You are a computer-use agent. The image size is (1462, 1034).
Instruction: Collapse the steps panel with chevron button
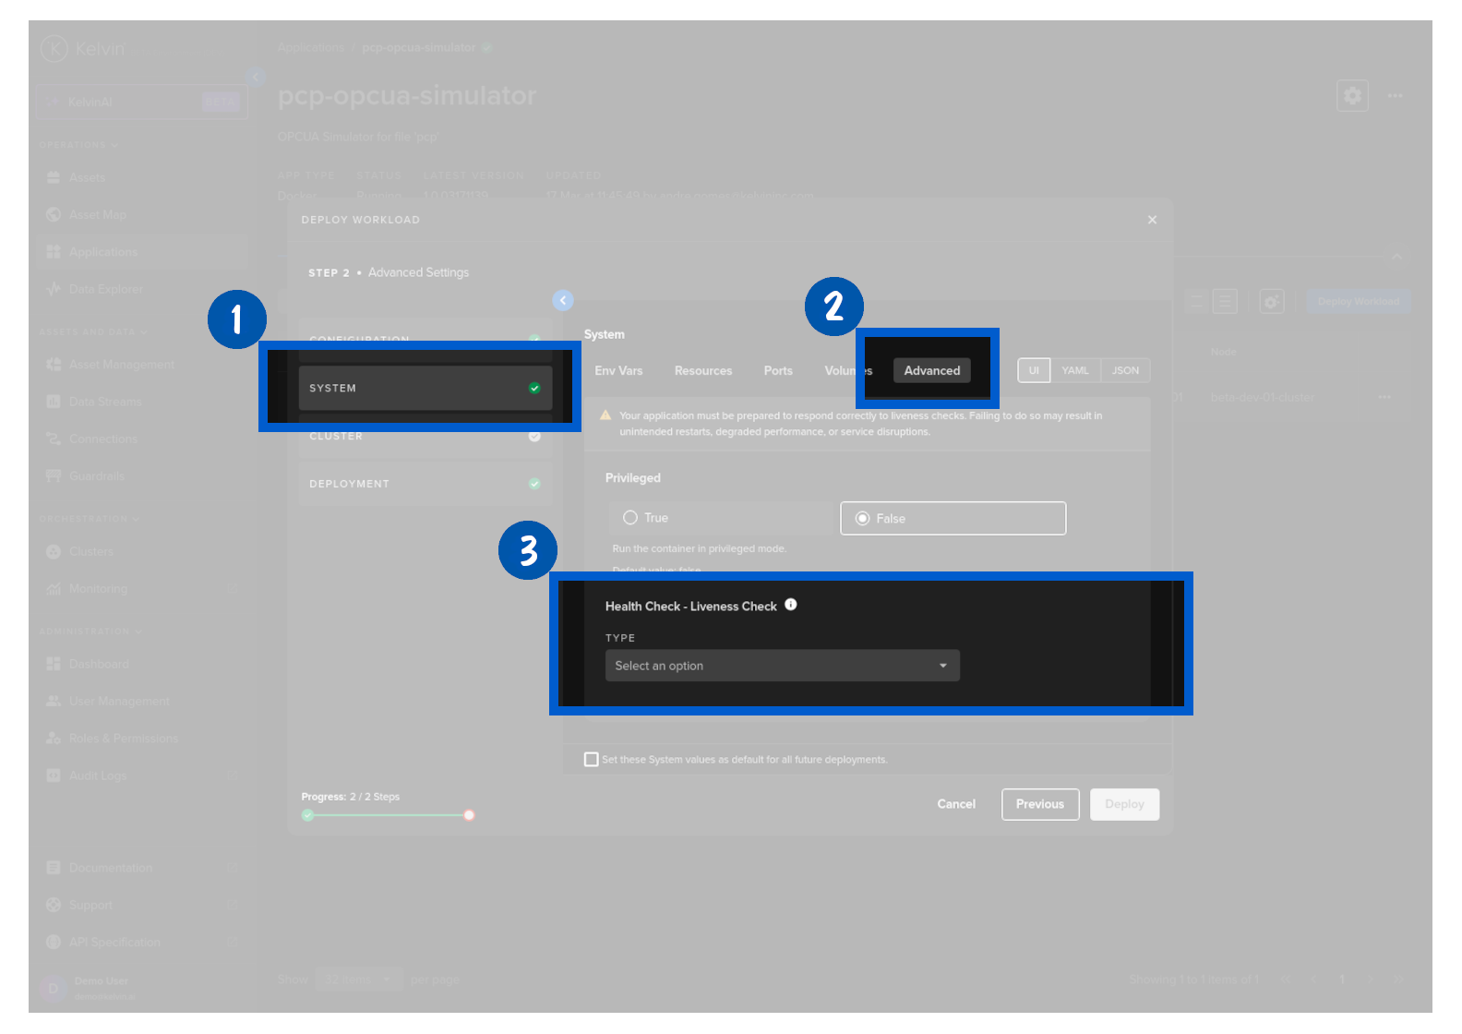(563, 300)
